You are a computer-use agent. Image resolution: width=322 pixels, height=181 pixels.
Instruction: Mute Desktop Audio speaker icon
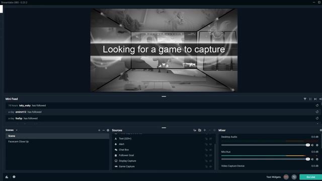coord(312,145)
